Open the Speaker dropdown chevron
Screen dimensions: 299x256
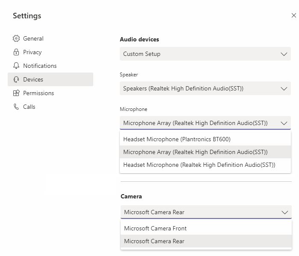(284, 89)
